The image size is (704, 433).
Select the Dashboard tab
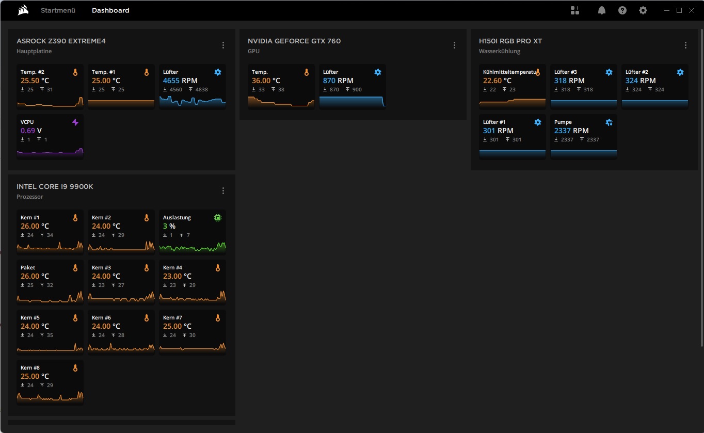pos(110,10)
